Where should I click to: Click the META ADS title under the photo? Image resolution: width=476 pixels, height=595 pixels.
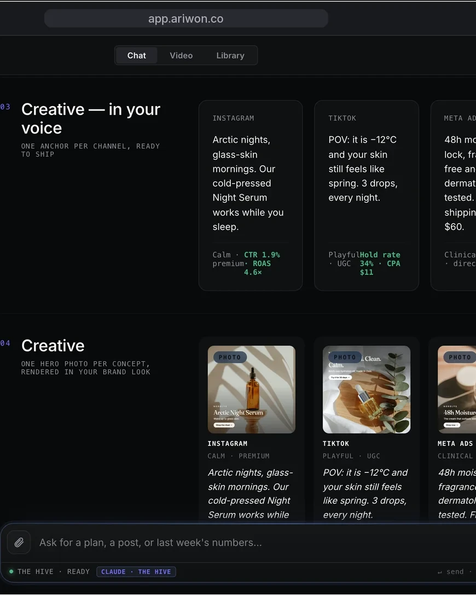455,443
